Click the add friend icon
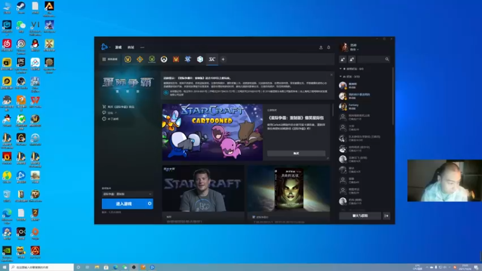This screenshot has width=482, height=271. coord(343,59)
